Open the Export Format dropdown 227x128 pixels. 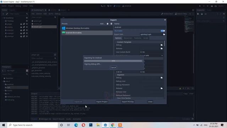pos(151,55)
